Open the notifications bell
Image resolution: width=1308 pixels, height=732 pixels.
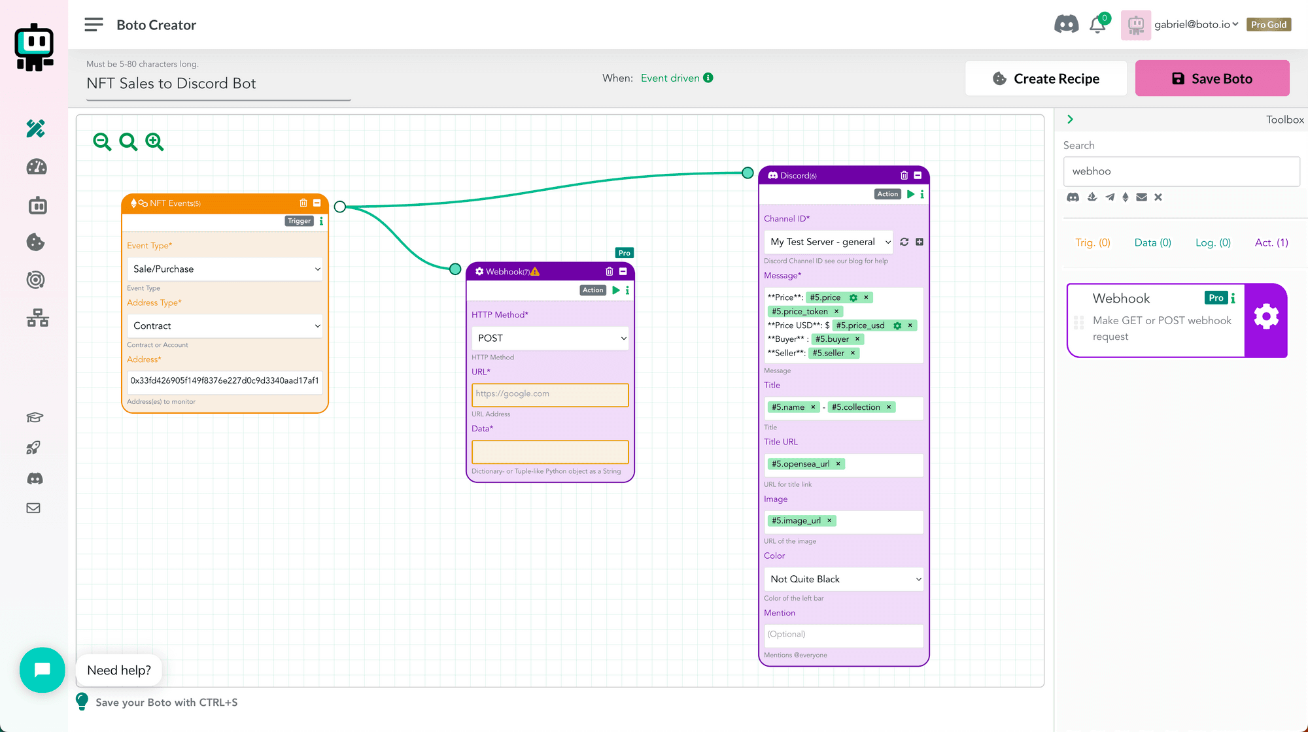(1097, 25)
